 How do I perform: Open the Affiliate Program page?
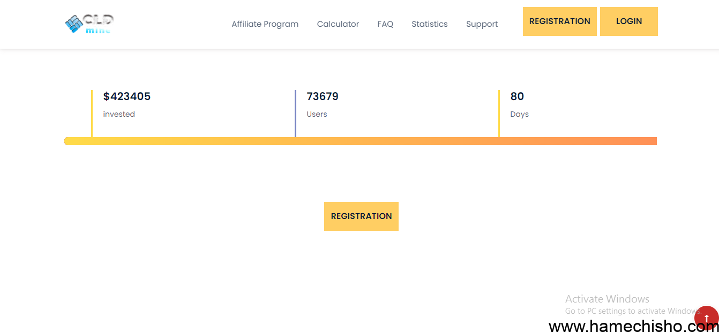[265, 24]
